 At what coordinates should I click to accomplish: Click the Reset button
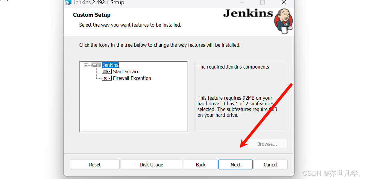95,165
